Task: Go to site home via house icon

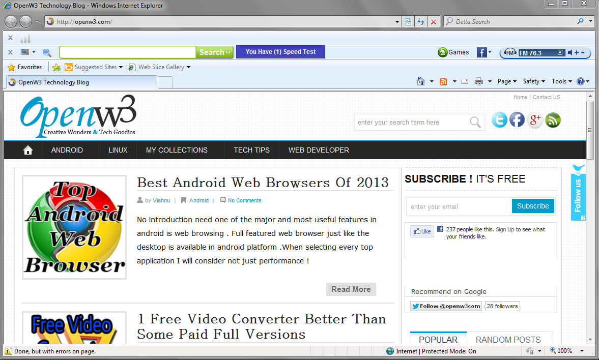Action: click(x=28, y=150)
